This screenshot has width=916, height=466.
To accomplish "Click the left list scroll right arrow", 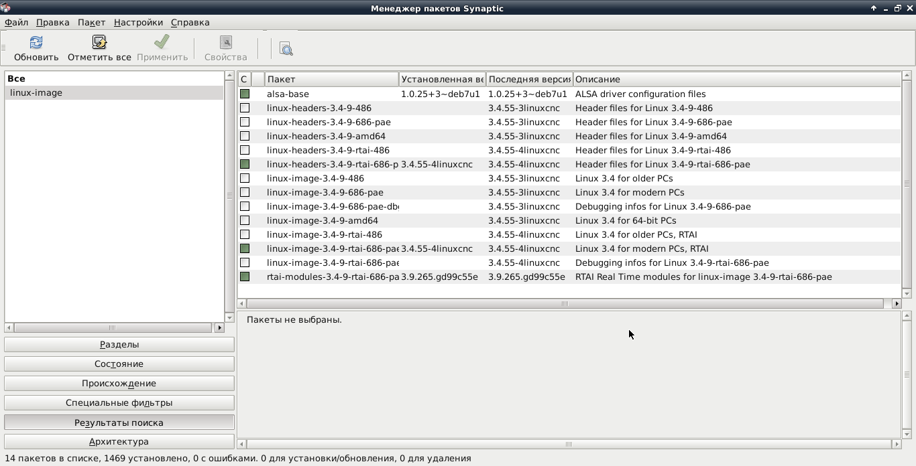I will pyautogui.click(x=219, y=327).
